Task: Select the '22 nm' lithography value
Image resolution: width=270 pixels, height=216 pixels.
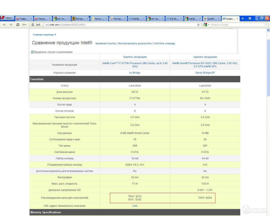Action: point(135,177)
